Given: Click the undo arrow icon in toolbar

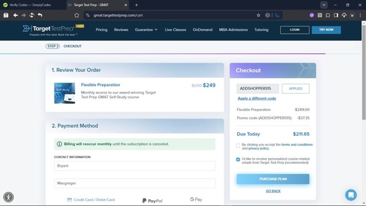Looking at the screenshot, I should coord(40,15).
